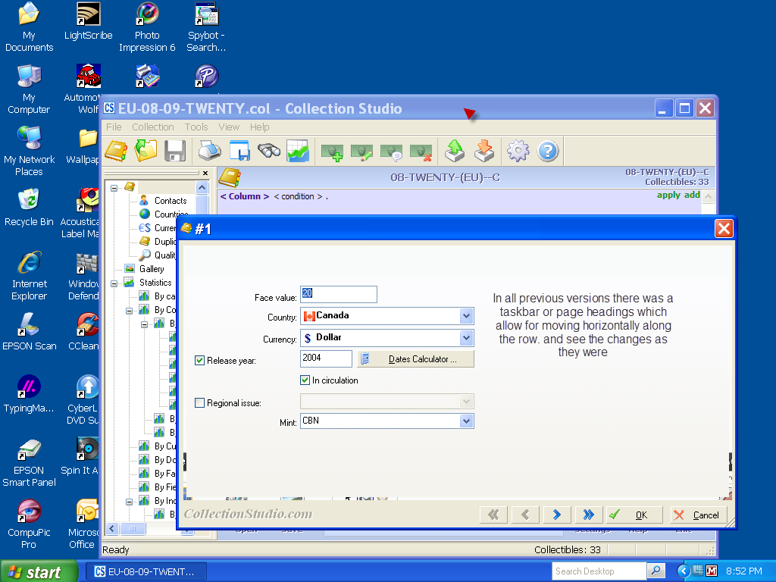Collapse the By Inc... statistics tree node

129,502
